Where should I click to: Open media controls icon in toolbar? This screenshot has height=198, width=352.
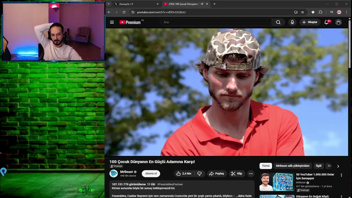332,12
